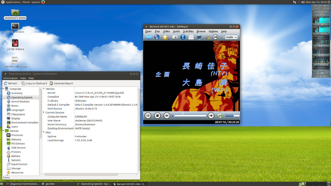
Task: Collapse the Current Session section
Action: [44, 113]
